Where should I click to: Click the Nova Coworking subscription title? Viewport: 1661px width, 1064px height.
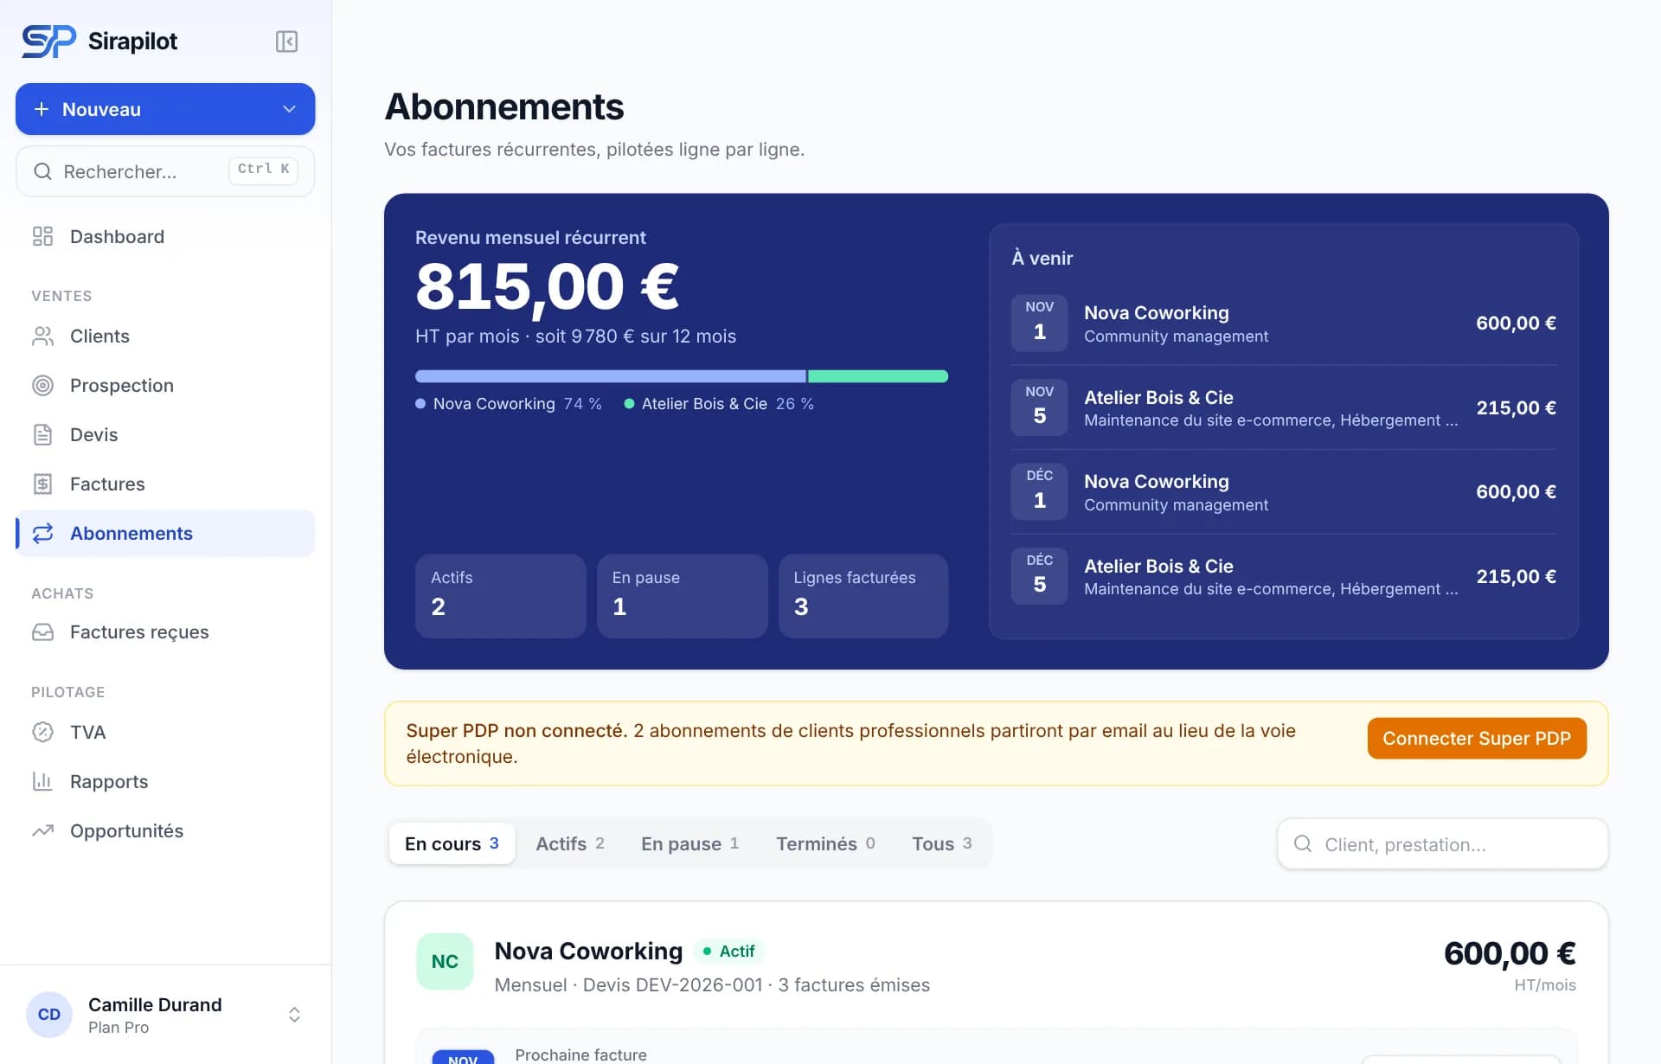coord(588,951)
